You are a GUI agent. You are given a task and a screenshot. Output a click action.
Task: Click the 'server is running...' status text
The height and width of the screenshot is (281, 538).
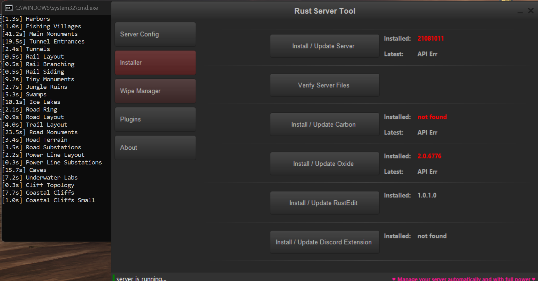[141, 278]
